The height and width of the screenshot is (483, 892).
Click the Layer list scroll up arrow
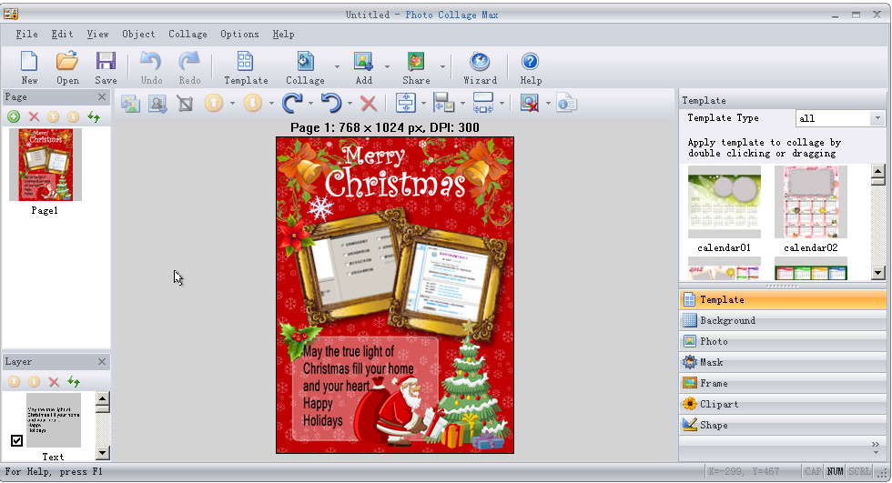coord(102,398)
